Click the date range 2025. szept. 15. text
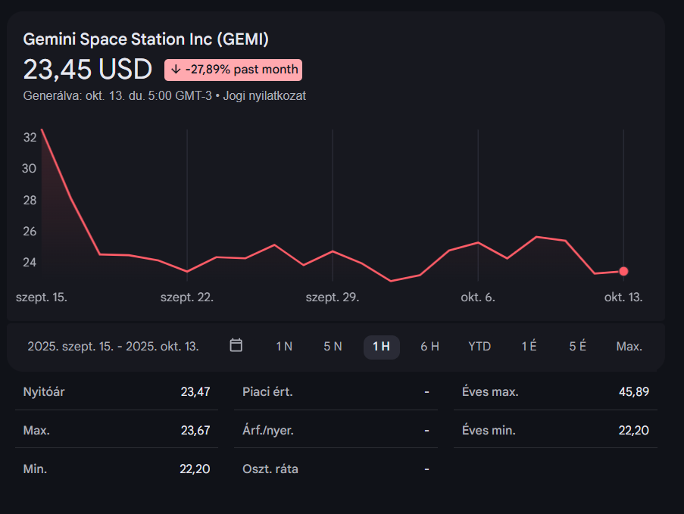Image resolution: width=684 pixels, height=514 pixels. pyautogui.click(x=113, y=347)
